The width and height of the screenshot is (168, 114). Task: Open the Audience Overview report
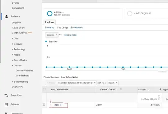pos(16,23)
